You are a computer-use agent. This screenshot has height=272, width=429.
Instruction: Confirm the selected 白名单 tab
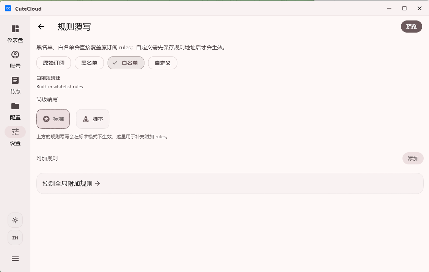126,63
